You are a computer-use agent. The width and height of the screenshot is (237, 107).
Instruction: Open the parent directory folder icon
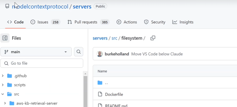[x=100, y=83]
